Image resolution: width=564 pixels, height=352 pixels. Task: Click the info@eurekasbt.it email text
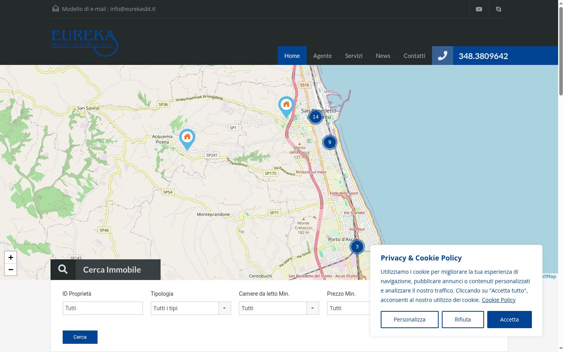[133, 9]
